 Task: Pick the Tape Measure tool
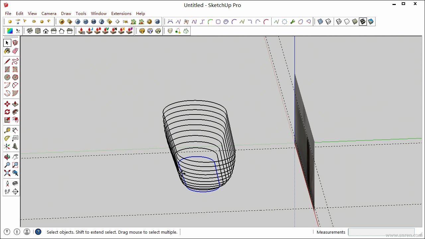pyautogui.click(x=7, y=130)
